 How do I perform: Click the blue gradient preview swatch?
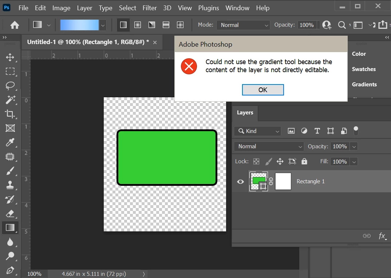pyautogui.click(x=79, y=25)
